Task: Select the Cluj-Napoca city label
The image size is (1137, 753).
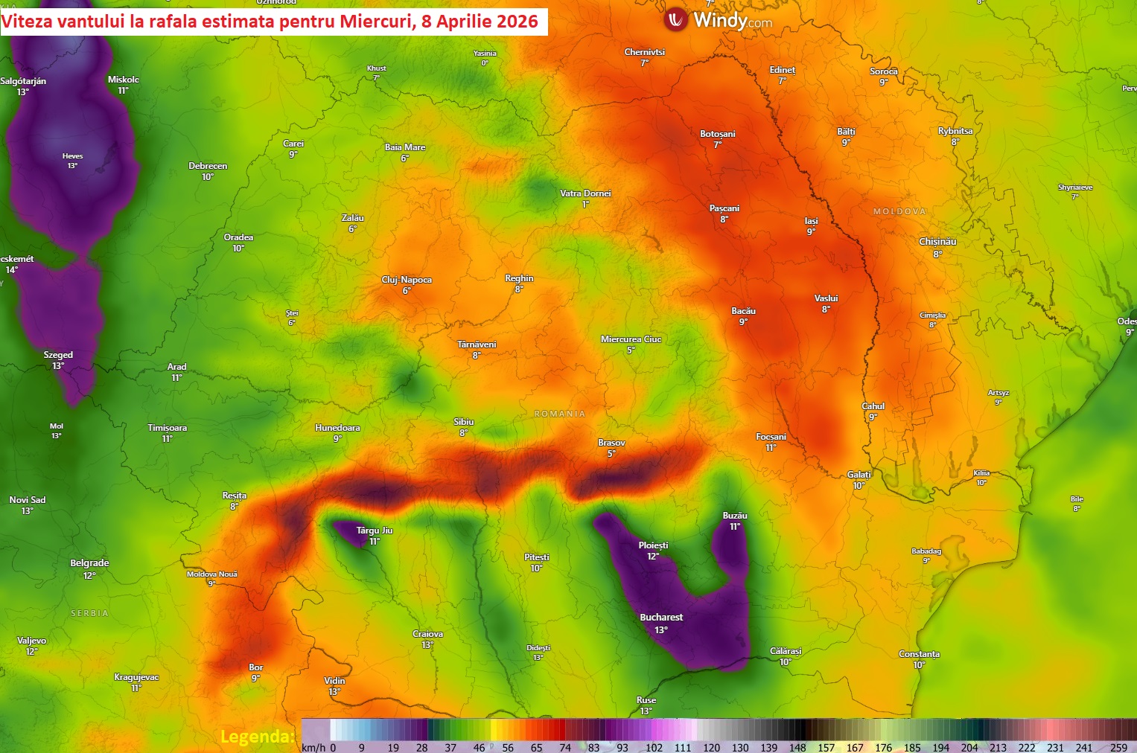Action: [x=407, y=280]
